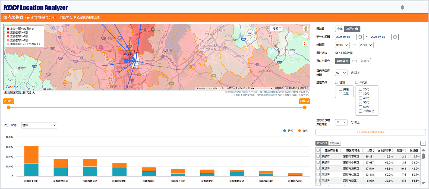Open the end date calendar picker
This screenshot has width=429, height=189.
point(395,37)
